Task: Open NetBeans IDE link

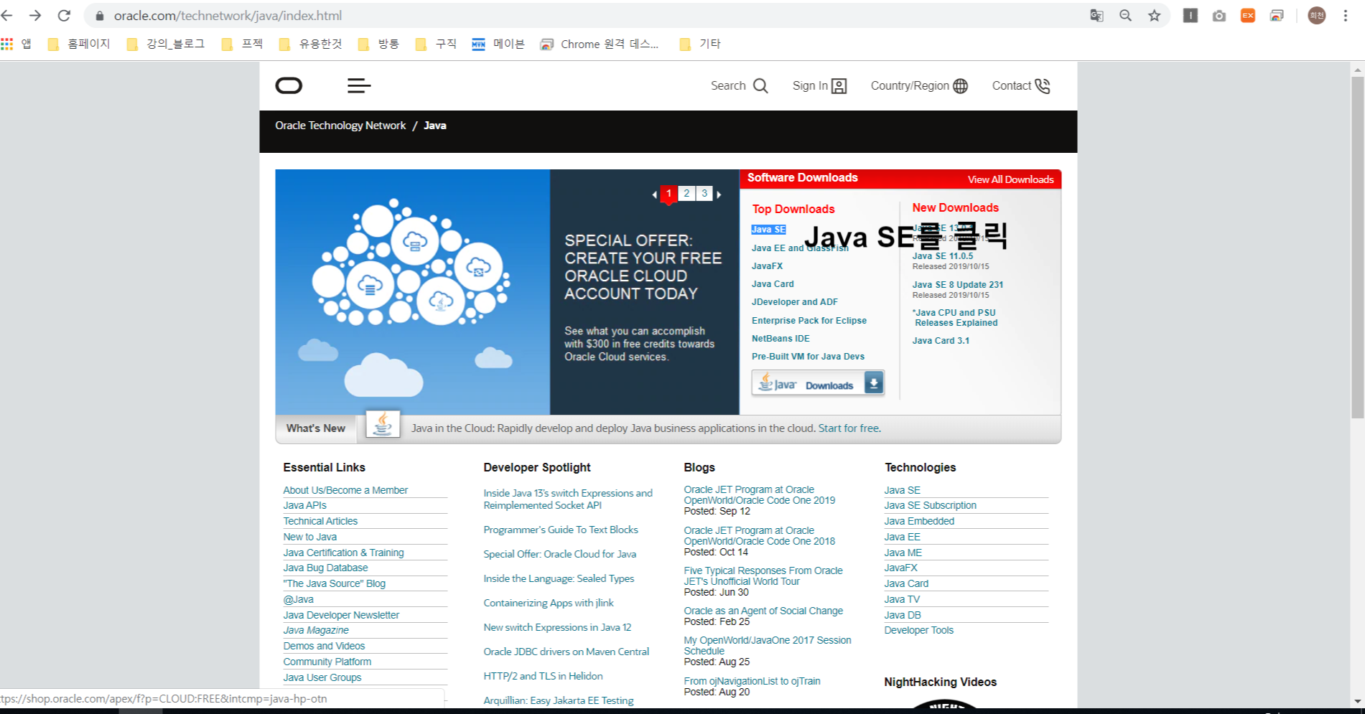Action: (x=781, y=339)
